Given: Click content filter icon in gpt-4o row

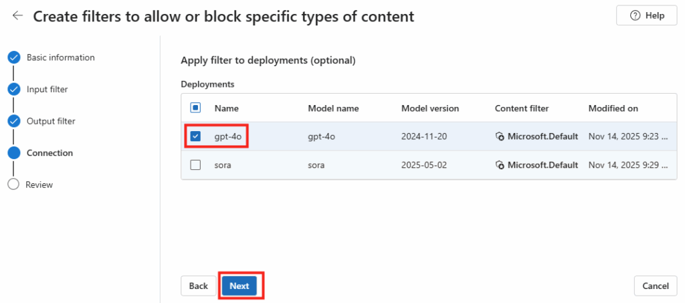Looking at the screenshot, I should [500, 136].
